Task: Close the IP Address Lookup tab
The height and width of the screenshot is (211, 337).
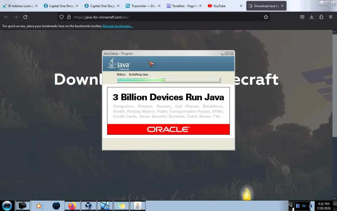Action: pos(36,6)
